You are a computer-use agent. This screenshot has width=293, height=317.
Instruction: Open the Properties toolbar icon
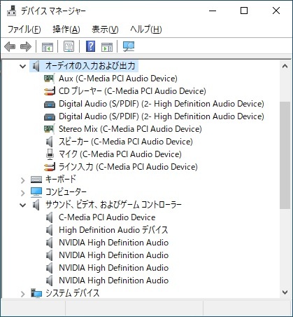tap(69, 46)
